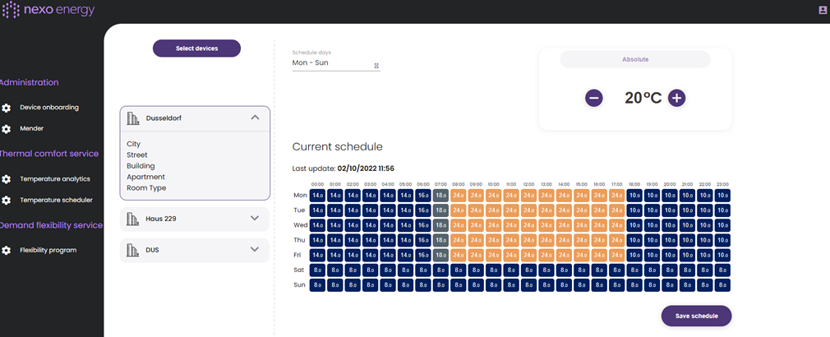Open the Schedule days dropdown

(336, 63)
